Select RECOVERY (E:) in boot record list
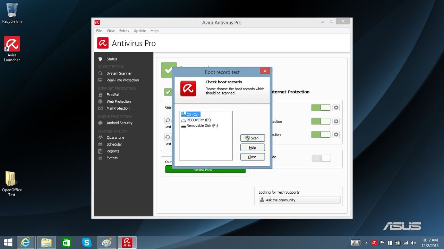Screen dimensions: 444x249 pos(196,120)
